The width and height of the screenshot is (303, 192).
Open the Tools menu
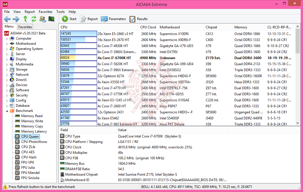click(x=61, y=12)
